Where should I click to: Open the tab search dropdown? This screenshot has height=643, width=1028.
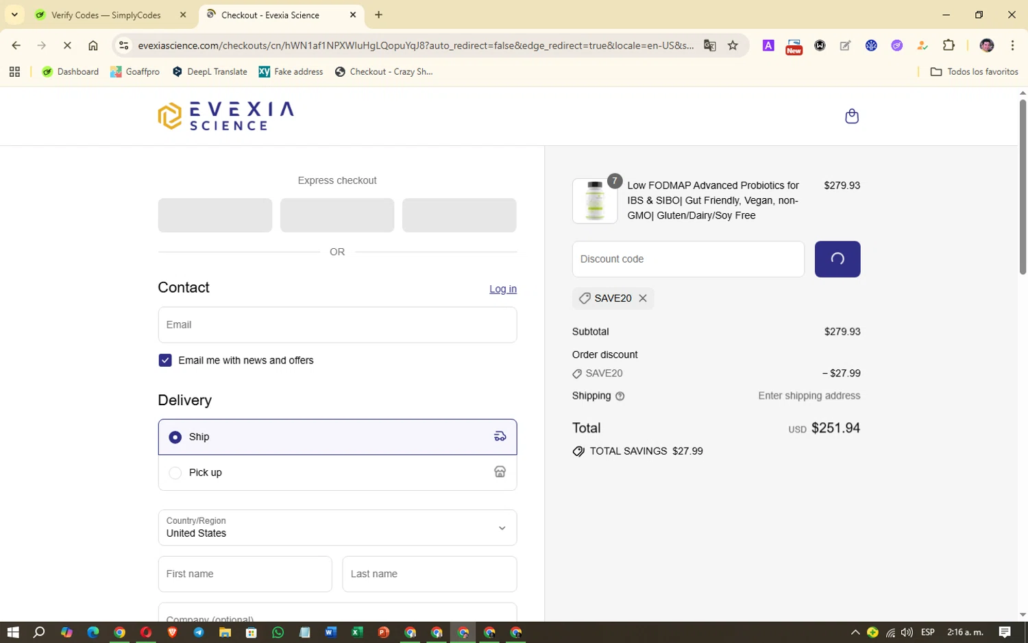[14, 15]
